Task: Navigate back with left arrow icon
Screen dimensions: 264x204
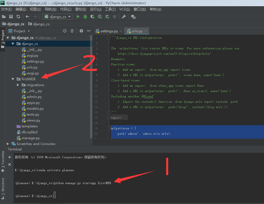Action: coord(28,17)
